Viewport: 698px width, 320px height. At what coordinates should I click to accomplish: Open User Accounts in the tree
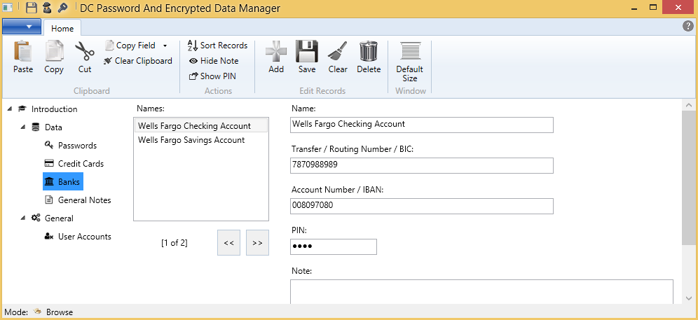[x=85, y=237]
